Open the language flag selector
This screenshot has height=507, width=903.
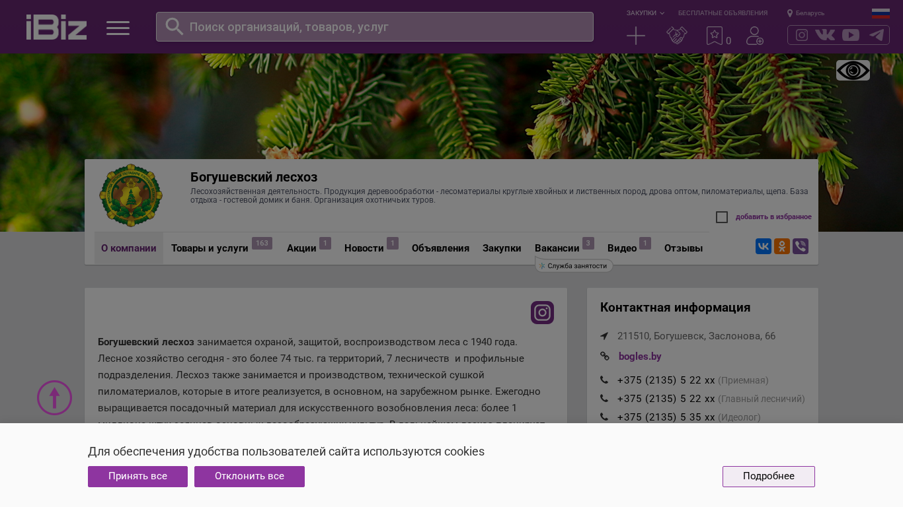click(x=881, y=13)
